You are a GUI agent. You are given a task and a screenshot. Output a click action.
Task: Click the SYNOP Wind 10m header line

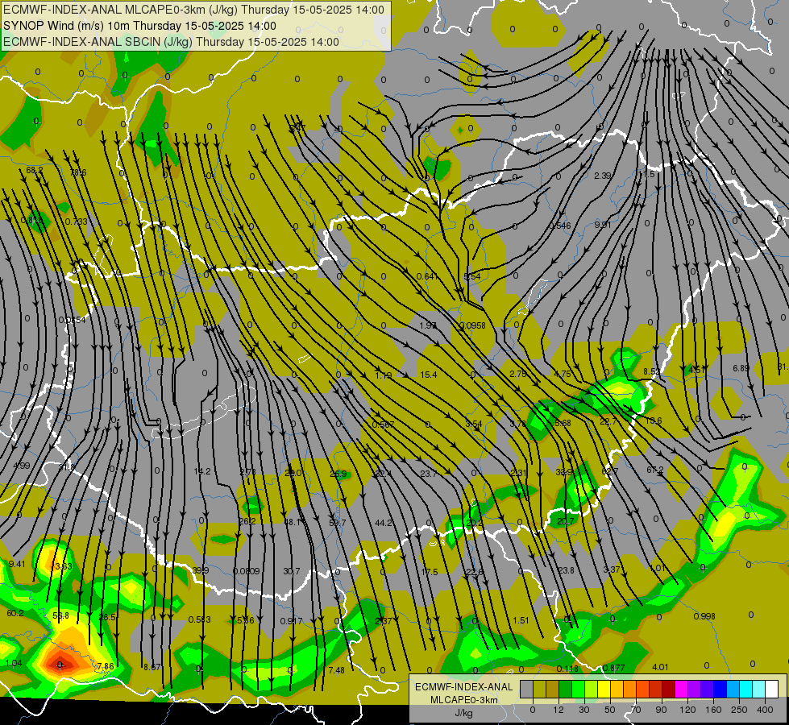point(139,26)
